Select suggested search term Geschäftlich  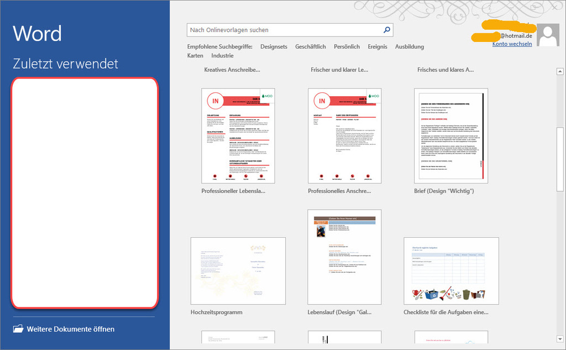point(311,46)
